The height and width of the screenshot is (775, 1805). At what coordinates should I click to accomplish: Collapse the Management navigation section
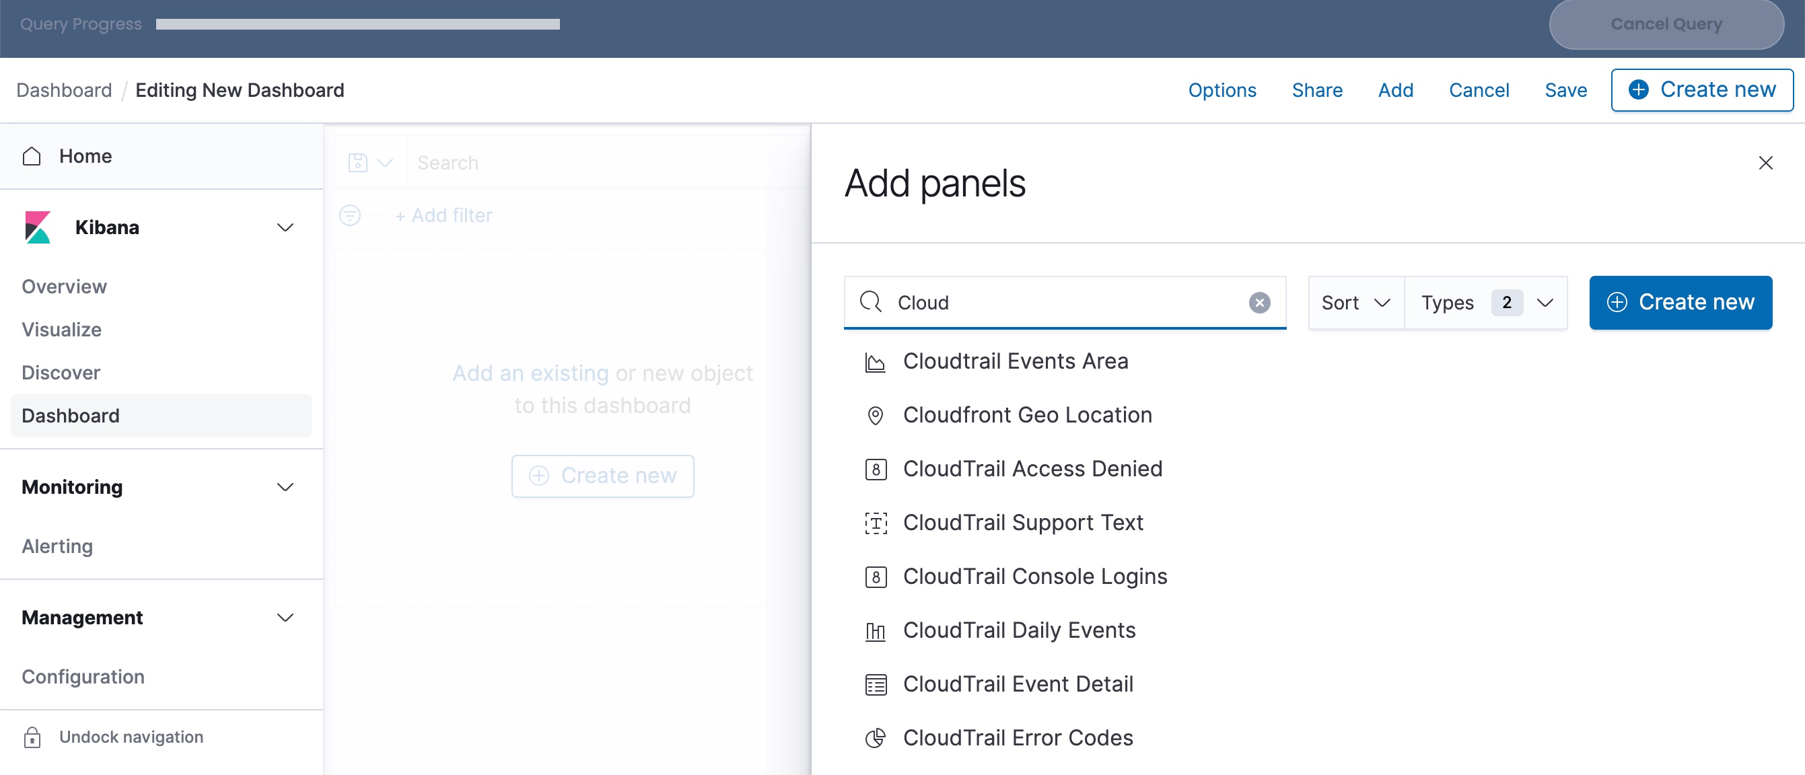(x=285, y=618)
